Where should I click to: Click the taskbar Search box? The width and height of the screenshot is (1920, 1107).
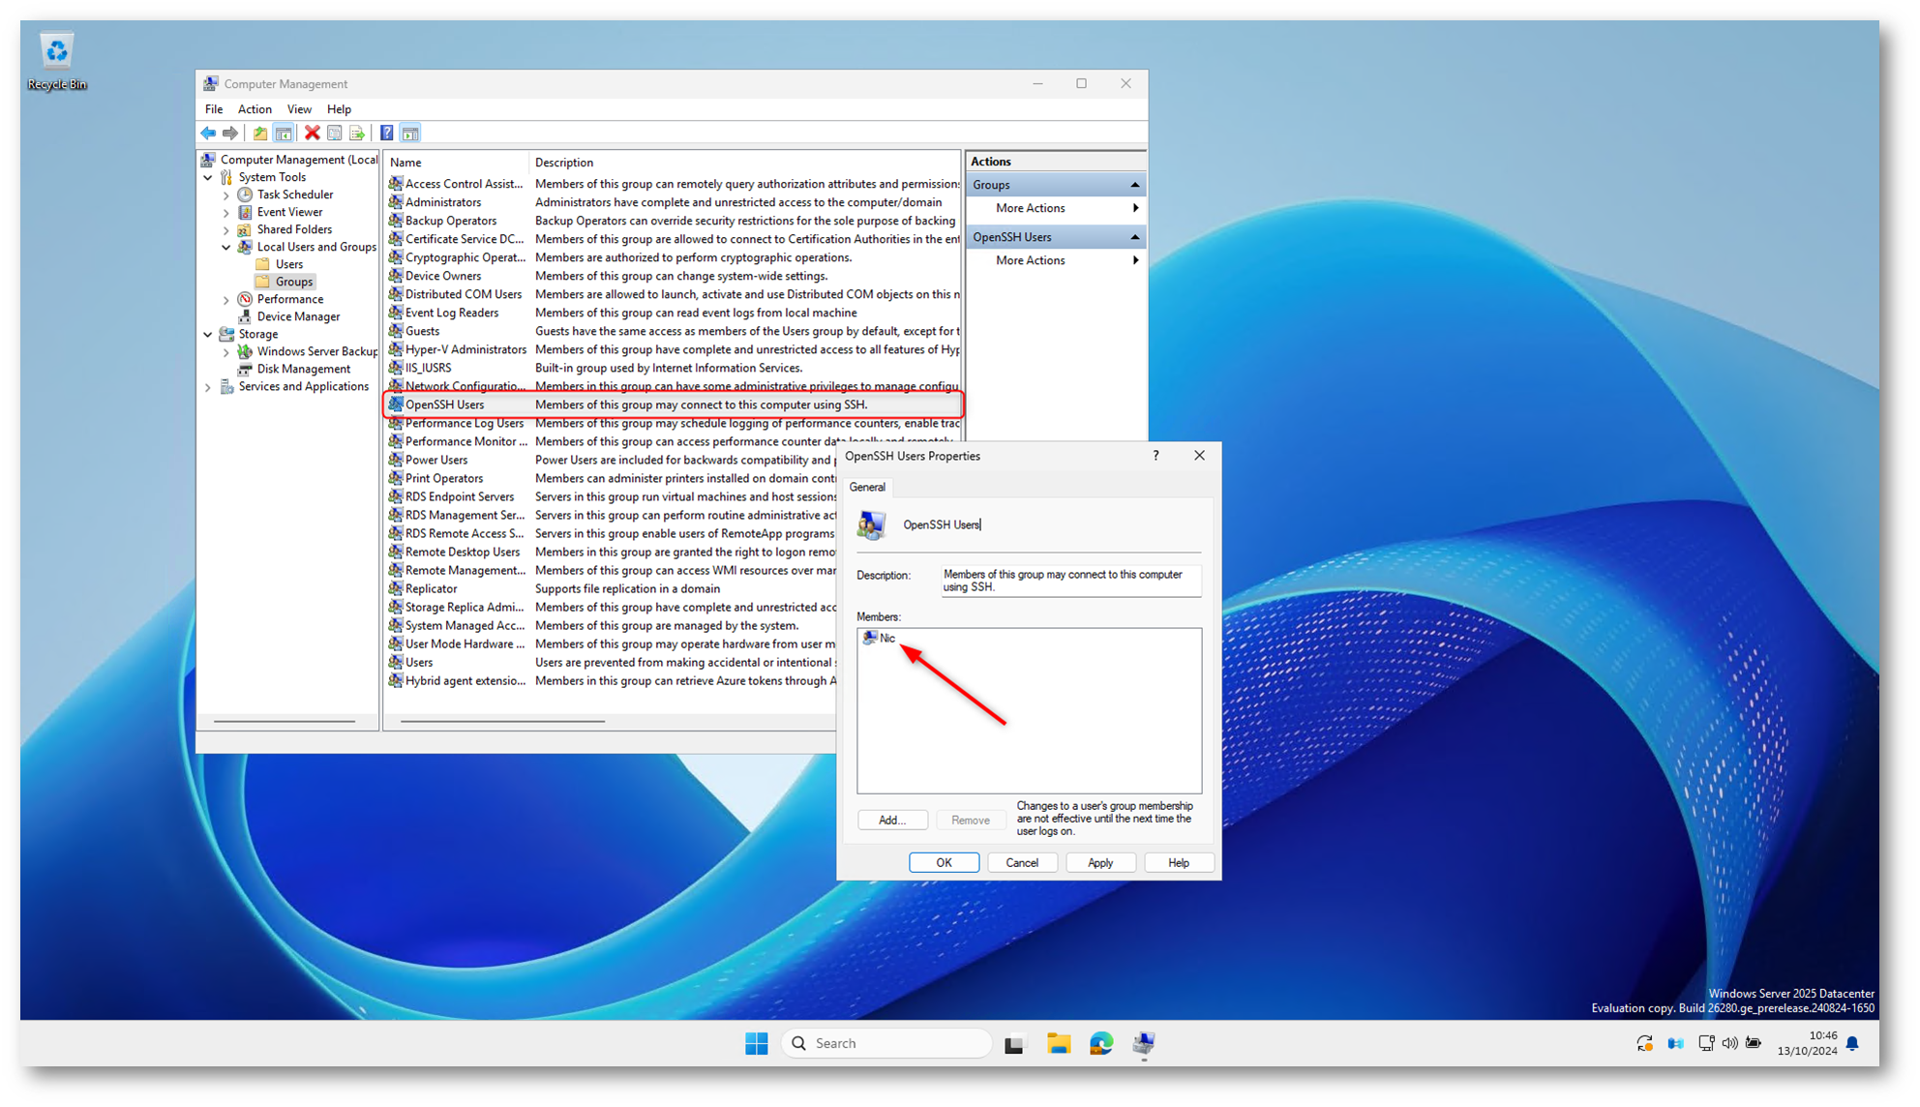(x=885, y=1043)
